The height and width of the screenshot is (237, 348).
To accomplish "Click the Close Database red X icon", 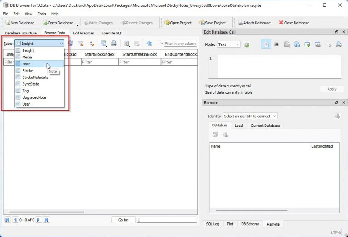I will tap(281, 22).
